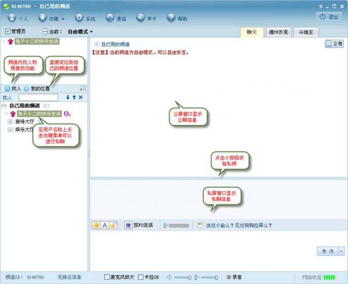
Task: Mute via the speaker icon in the status bar
Action: point(169,277)
